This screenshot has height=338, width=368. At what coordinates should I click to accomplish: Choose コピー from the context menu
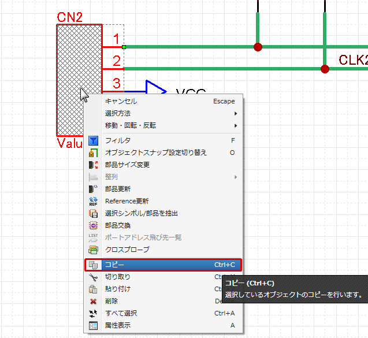(x=163, y=265)
